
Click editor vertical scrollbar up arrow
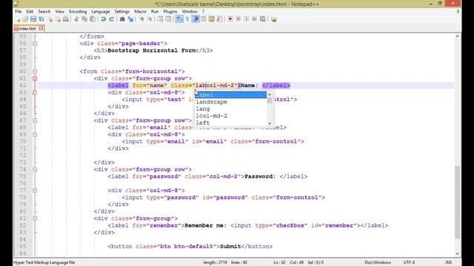[458, 36]
